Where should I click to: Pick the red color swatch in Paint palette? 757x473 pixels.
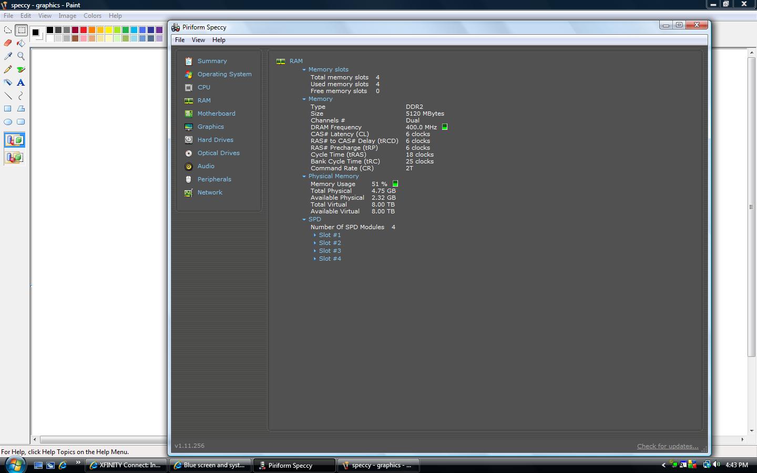click(84, 30)
